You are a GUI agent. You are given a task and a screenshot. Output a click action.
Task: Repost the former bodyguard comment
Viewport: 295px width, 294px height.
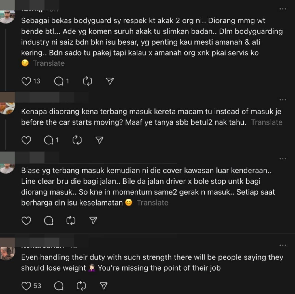(x=87, y=82)
